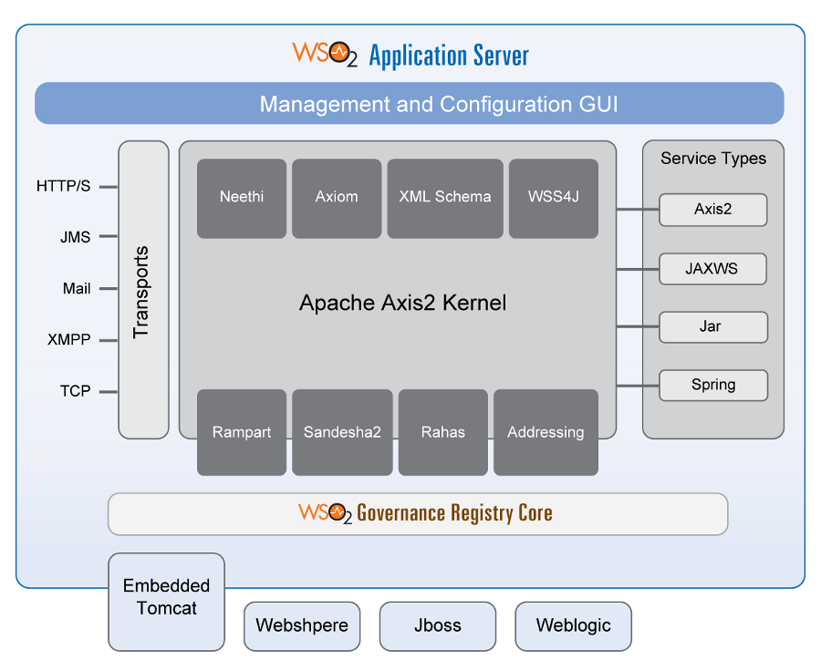821x671 pixels.
Task: Click the XML Schema component
Action: pos(444,197)
